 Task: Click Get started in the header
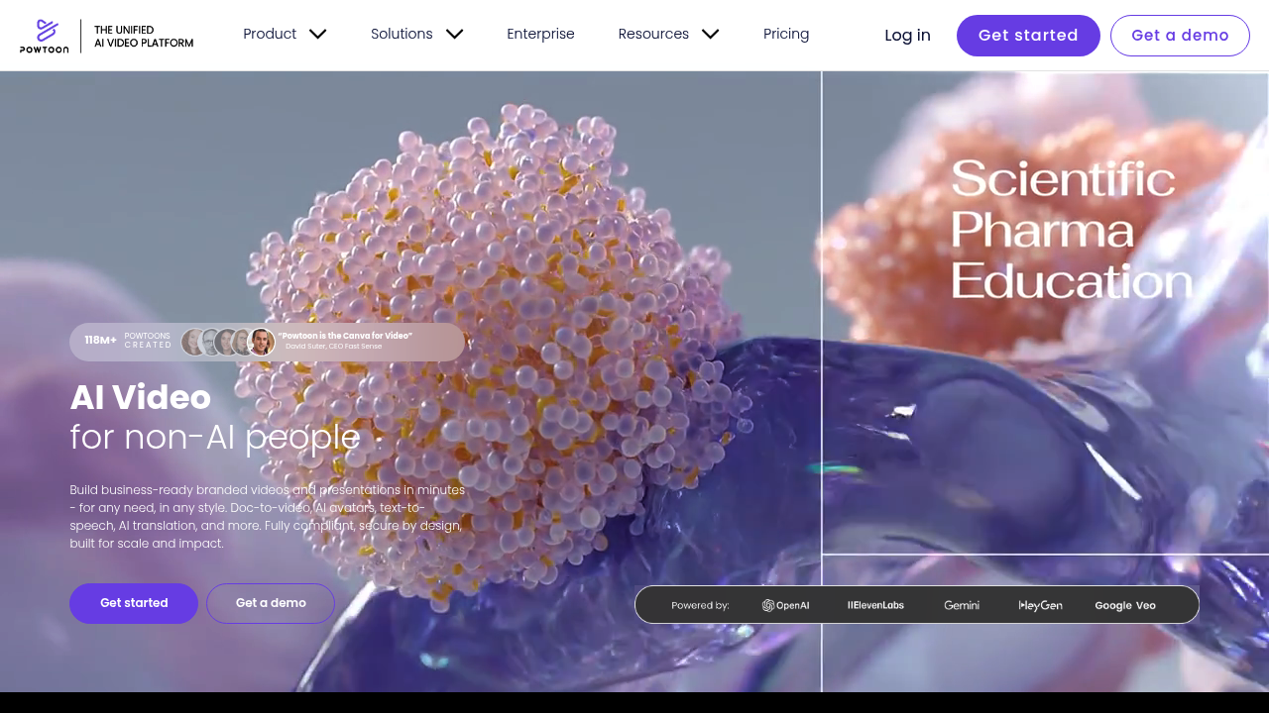pyautogui.click(x=1028, y=36)
